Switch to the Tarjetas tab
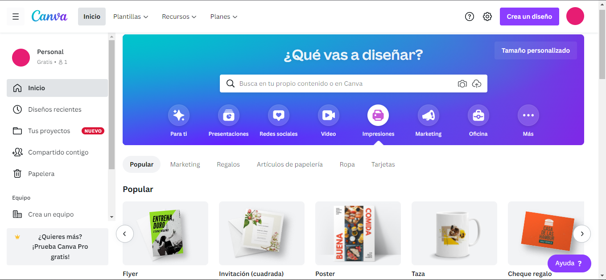Viewport: 606px width, 280px height. (383, 164)
